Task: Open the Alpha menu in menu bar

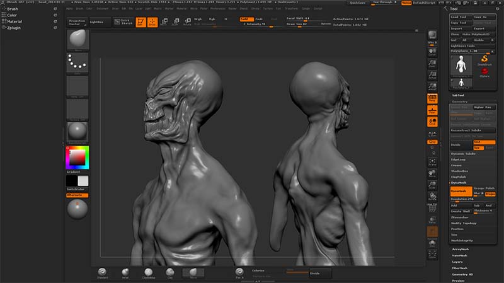Action: pyautogui.click(x=69, y=9)
